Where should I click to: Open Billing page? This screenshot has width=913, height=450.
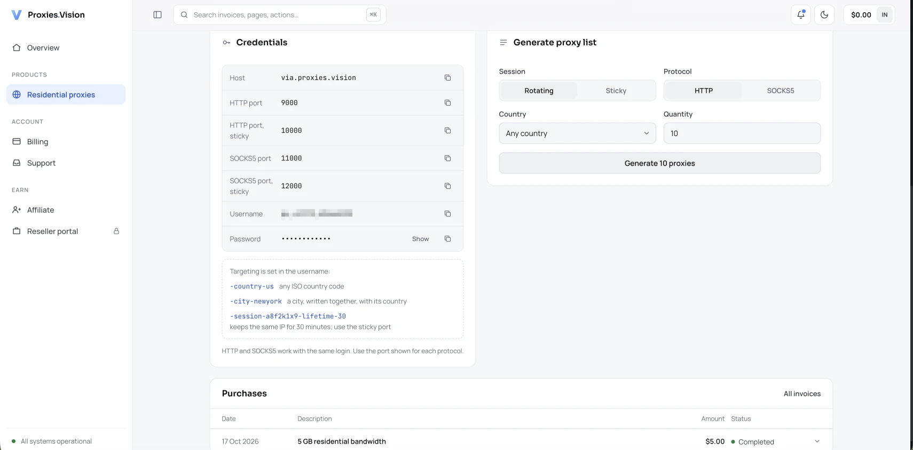tap(66, 142)
